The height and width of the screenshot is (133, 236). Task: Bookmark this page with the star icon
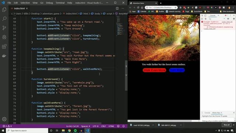tap(176, 7)
